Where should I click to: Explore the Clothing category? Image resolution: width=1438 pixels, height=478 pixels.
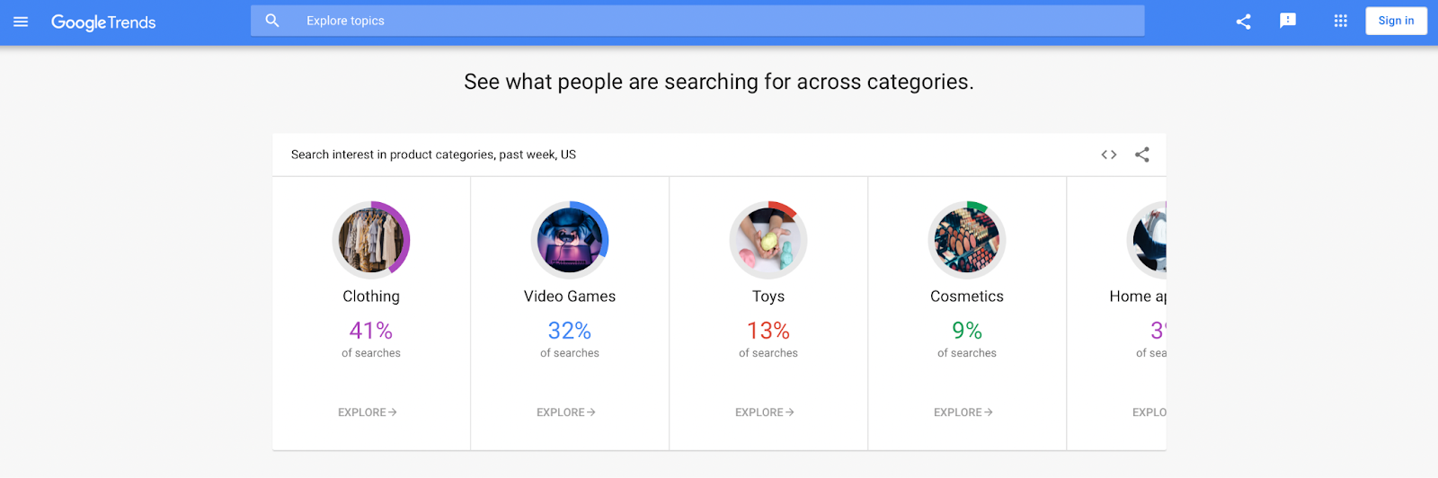coord(368,412)
